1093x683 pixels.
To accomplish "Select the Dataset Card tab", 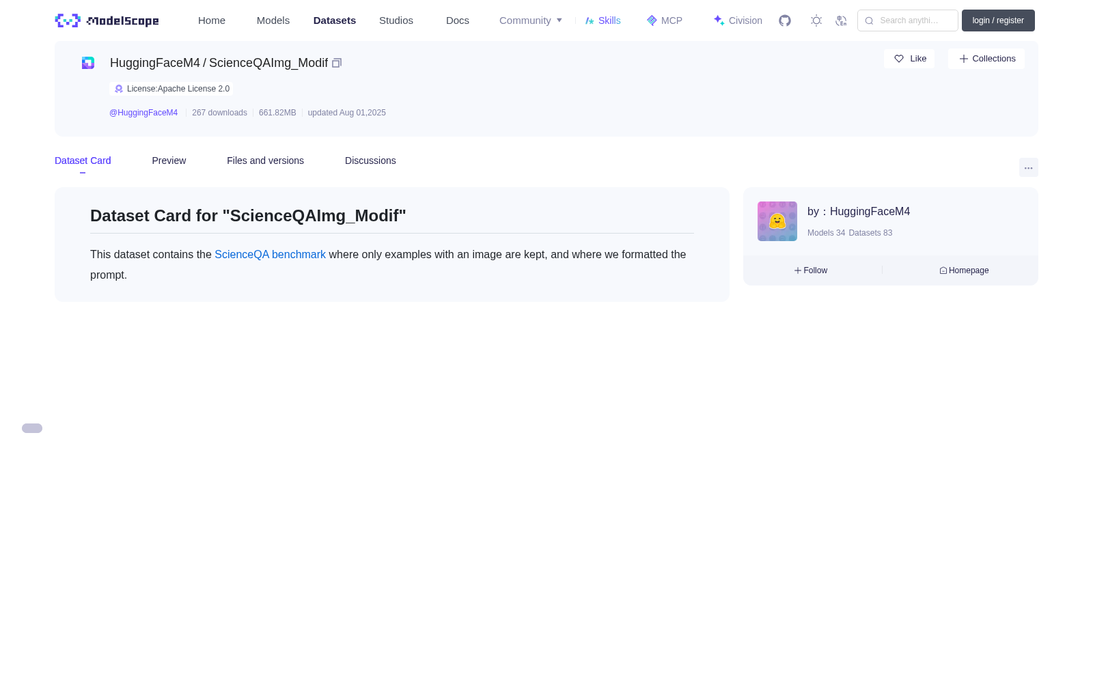I will 83,161.
